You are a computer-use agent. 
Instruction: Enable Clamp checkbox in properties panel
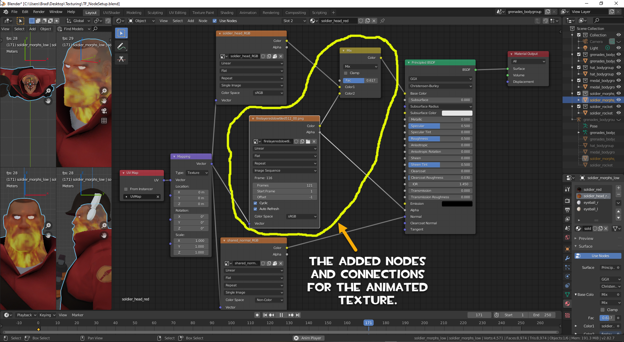click(603, 310)
